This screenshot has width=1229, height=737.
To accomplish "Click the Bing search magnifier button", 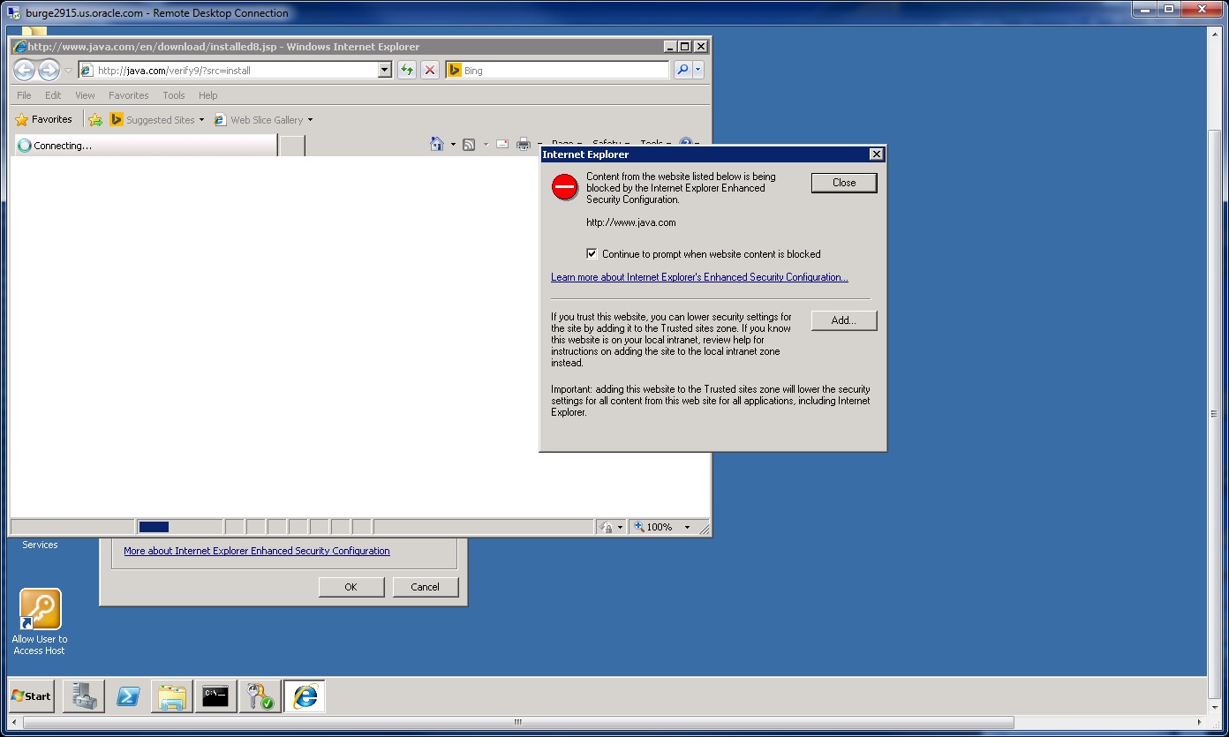I will click(682, 71).
